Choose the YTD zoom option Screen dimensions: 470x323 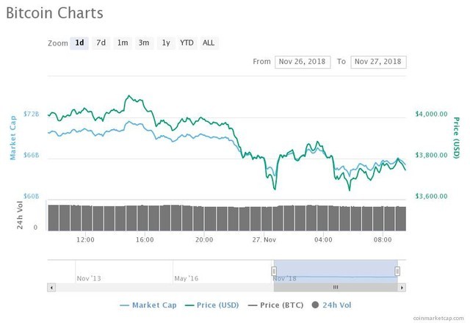[187, 43]
